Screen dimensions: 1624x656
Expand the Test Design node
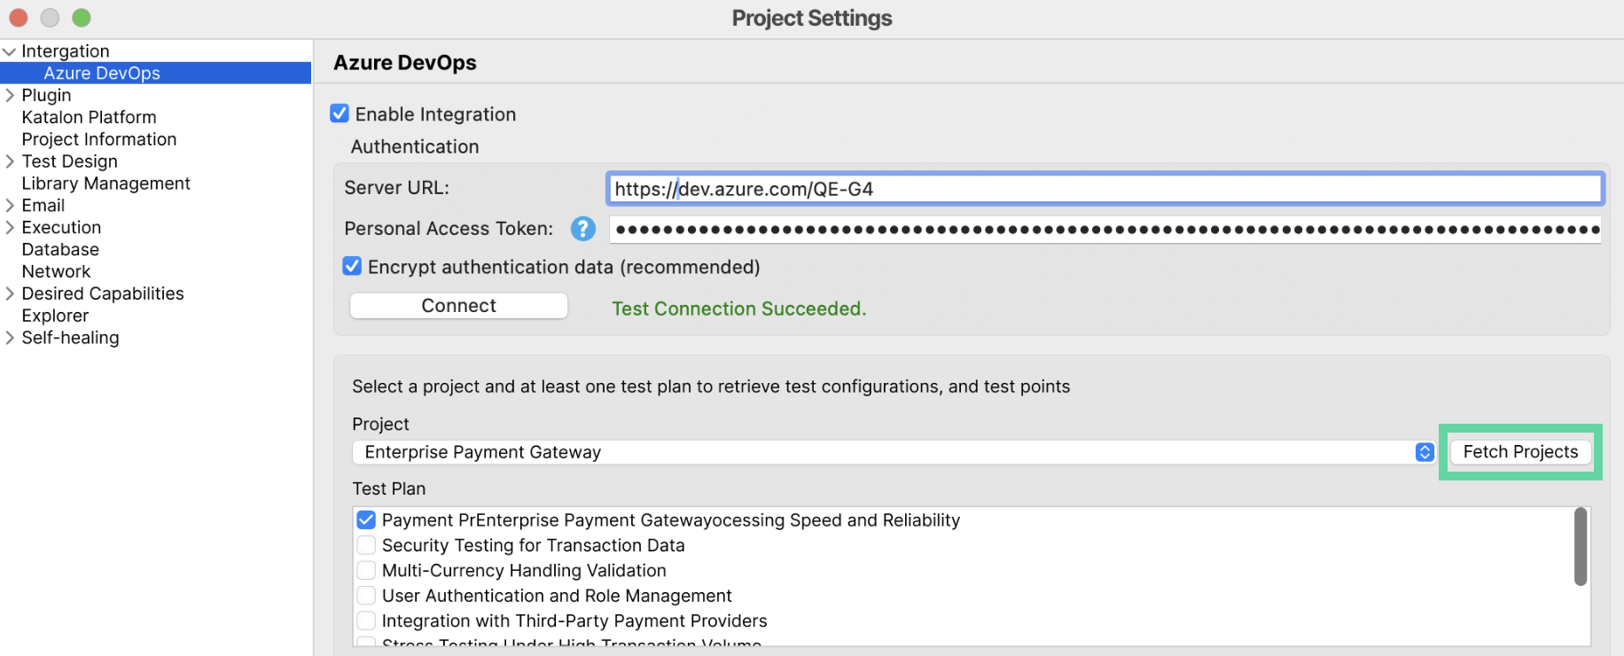tap(10, 161)
